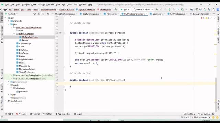Toggle the Structure side tool window
The width and height of the screenshot is (220, 123).
2,74
